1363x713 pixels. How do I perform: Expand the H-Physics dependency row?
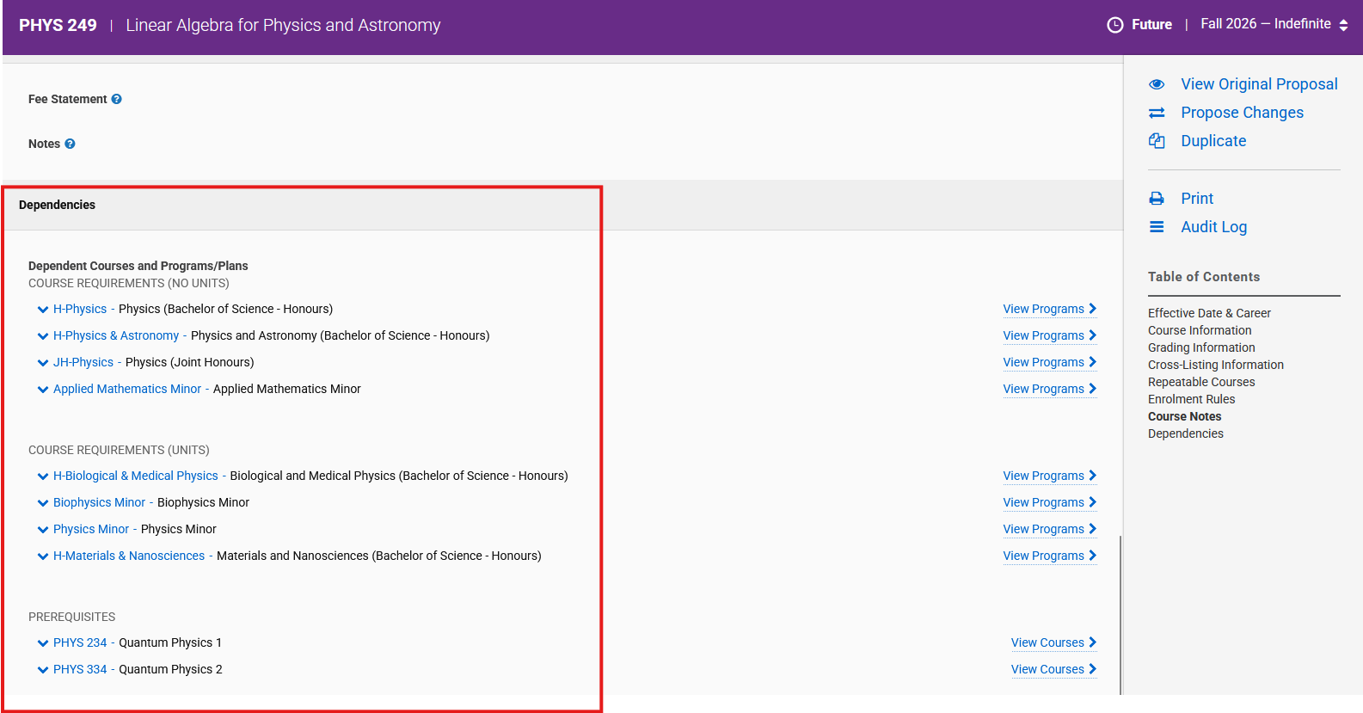43,310
